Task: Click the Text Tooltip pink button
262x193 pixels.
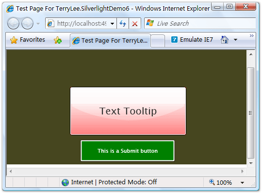Action: 128,111
